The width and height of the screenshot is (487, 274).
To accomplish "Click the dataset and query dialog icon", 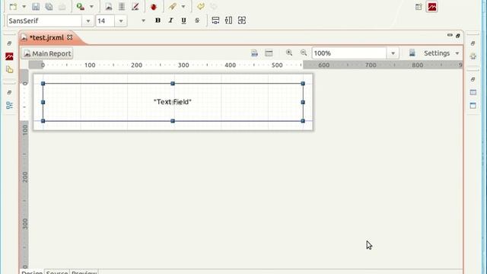I will pos(254,53).
